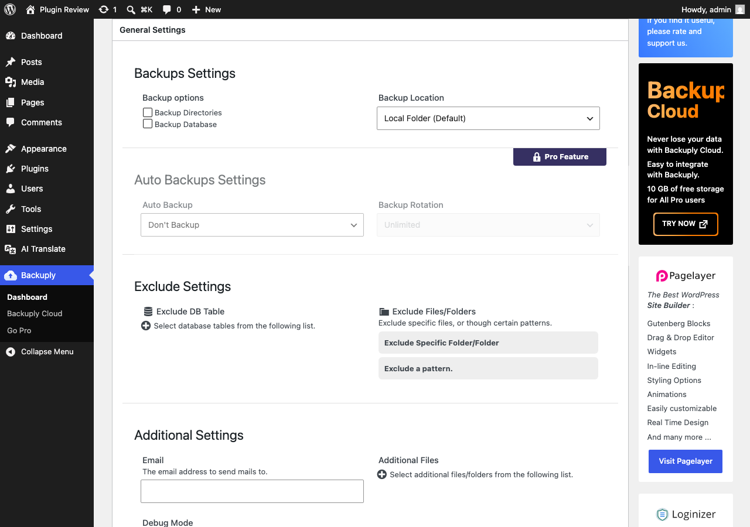This screenshot has height=527, width=750.
Task: Click the Media icon in sidebar
Action: coord(11,82)
